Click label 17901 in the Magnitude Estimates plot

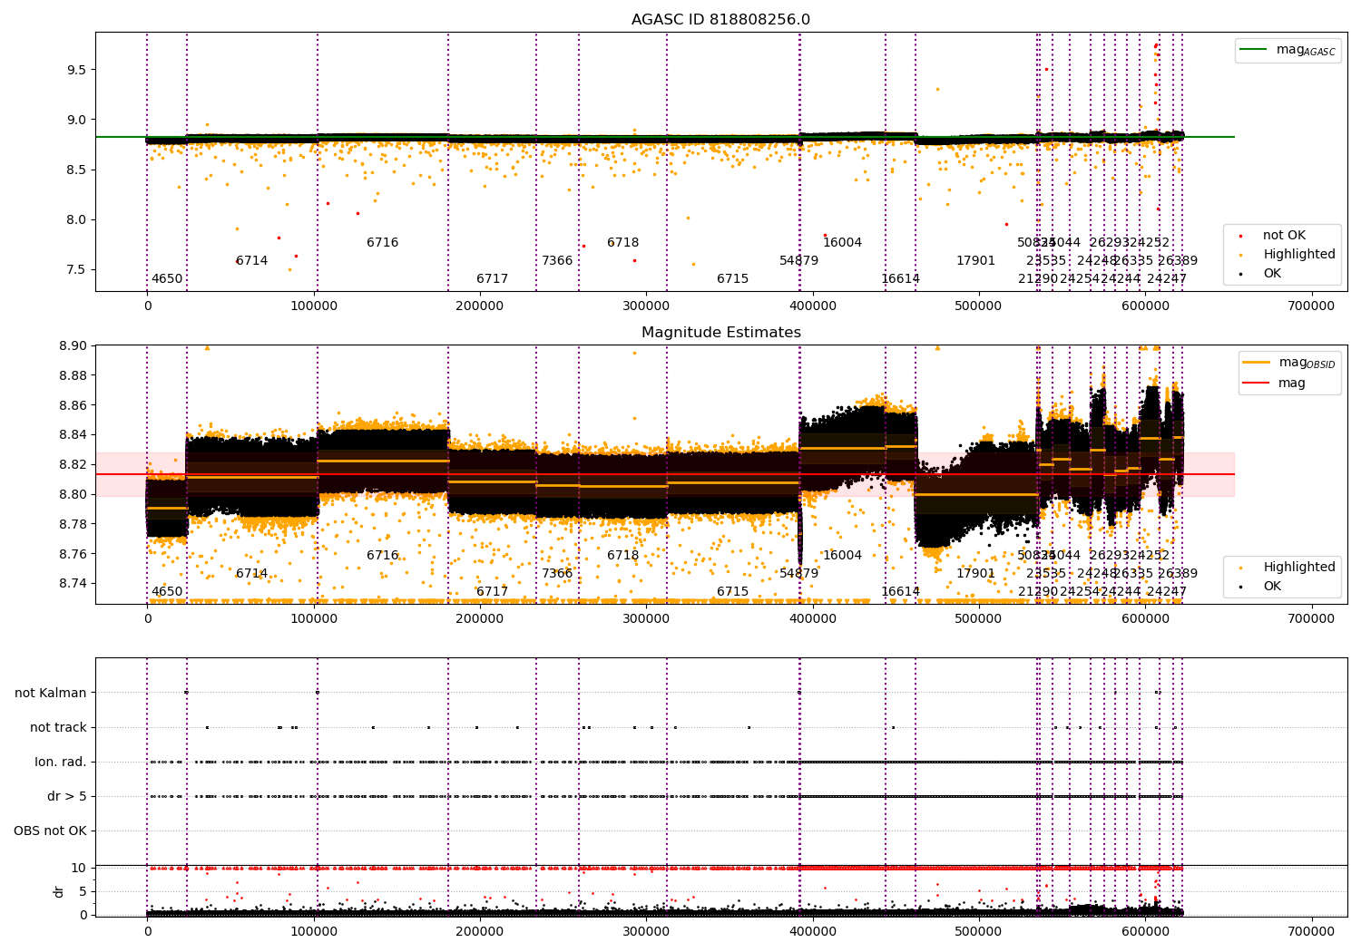click(976, 574)
